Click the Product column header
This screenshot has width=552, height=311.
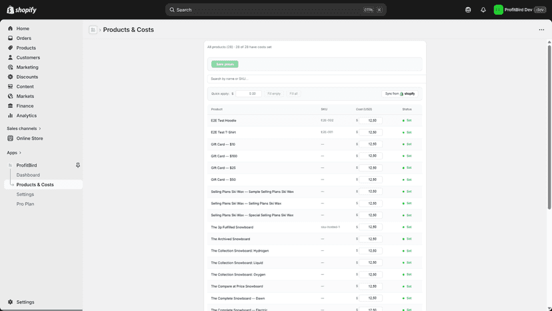coord(217,109)
